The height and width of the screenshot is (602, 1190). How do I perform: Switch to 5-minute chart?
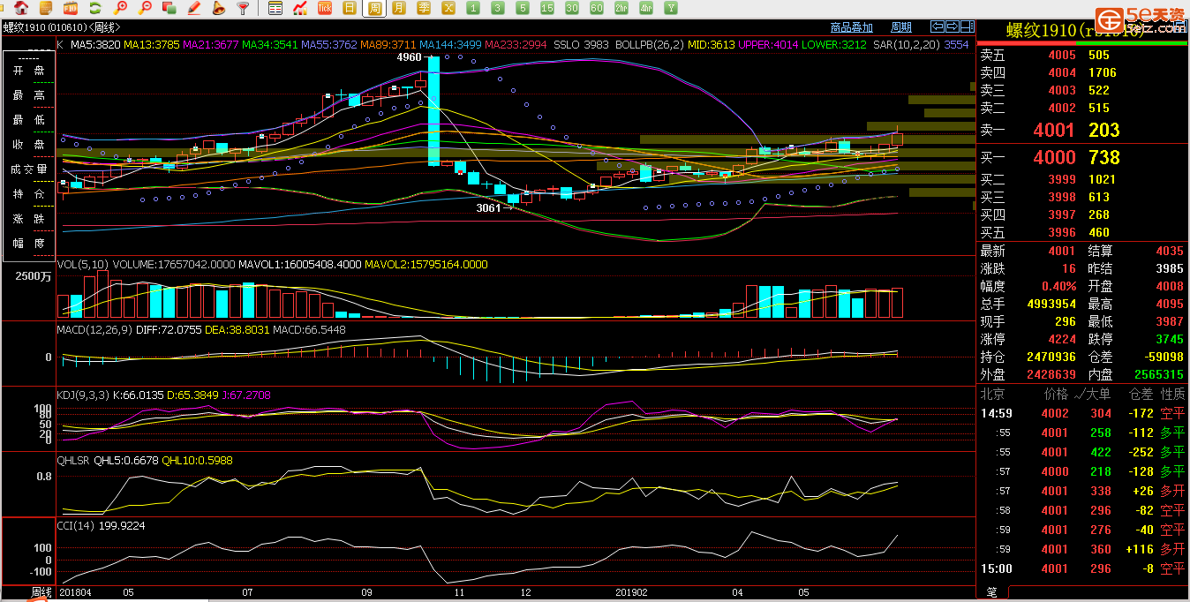[x=523, y=8]
